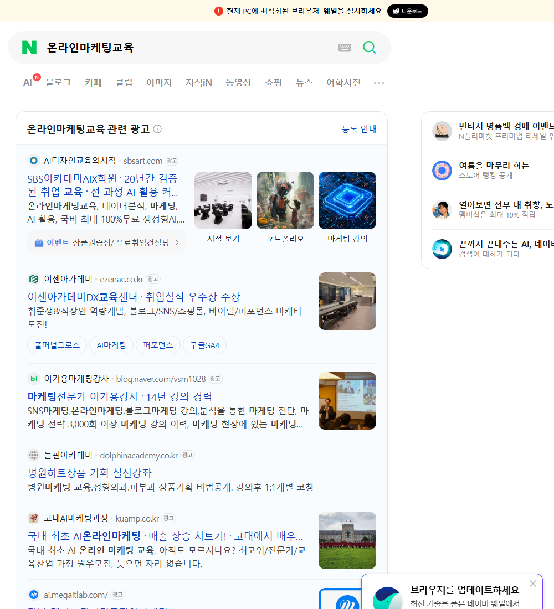Click the sbsart.com URL text

[x=143, y=161]
